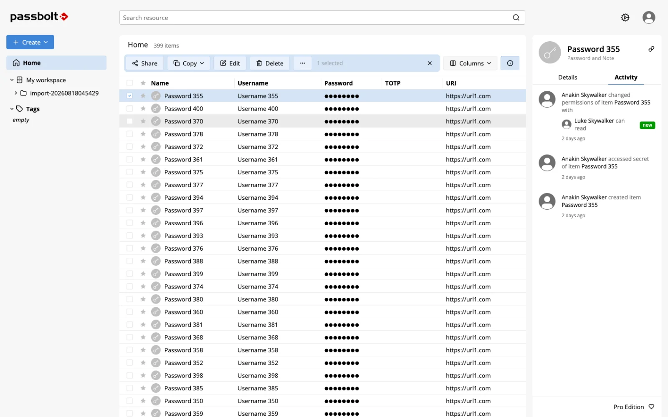Screen dimensions: 668x417
Task: Open the more actions ellipsis menu
Action: click(x=303, y=63)
